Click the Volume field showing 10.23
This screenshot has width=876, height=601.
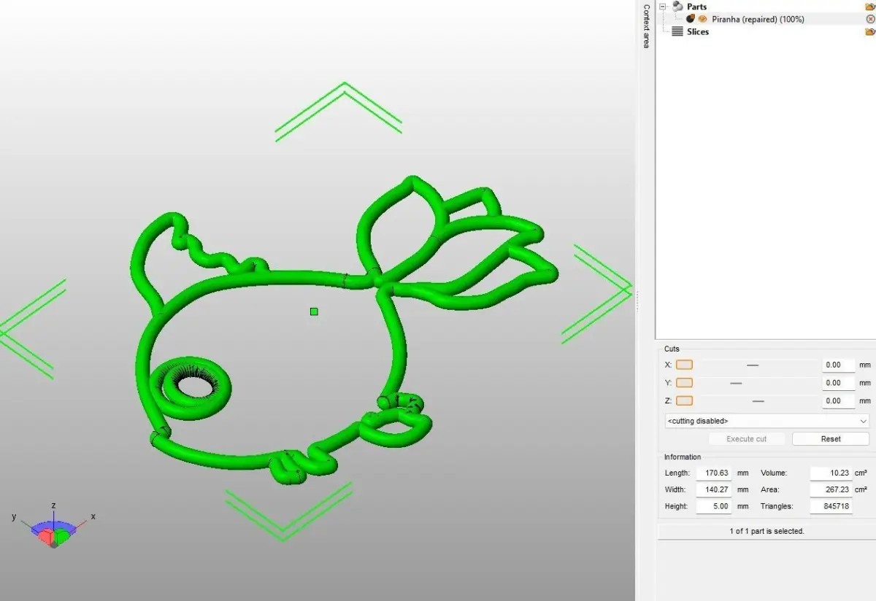coord(831,473)
